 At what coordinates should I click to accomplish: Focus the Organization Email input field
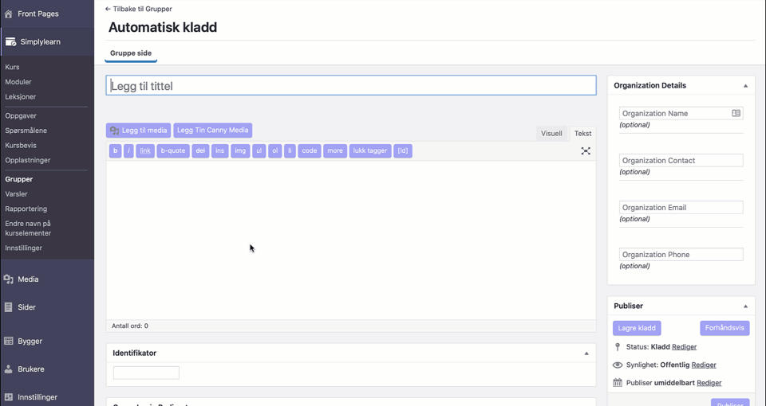681,208
